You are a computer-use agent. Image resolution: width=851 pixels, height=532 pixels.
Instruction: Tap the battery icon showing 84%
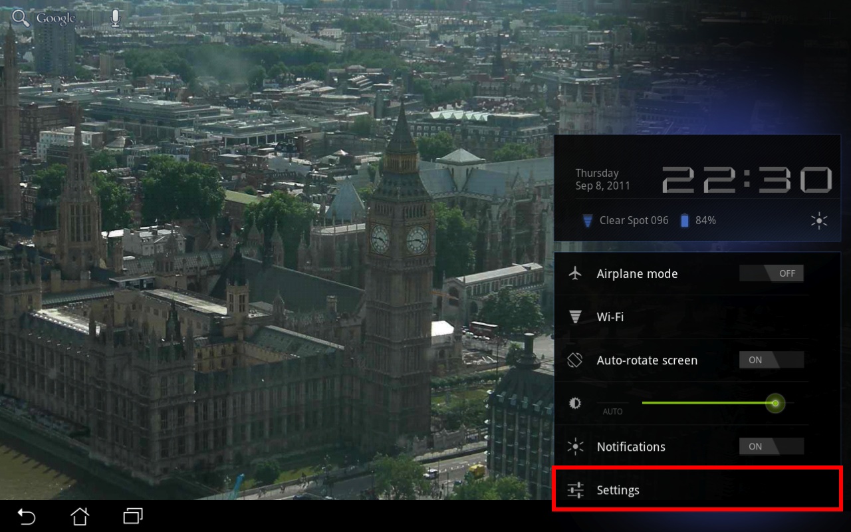(x=684, y=221)
